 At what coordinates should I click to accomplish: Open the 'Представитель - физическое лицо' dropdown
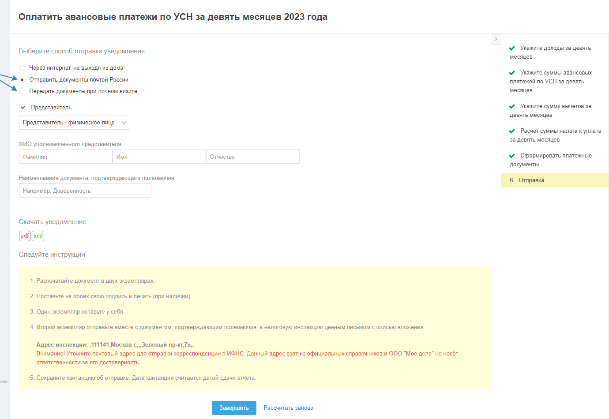click(74, 123)
